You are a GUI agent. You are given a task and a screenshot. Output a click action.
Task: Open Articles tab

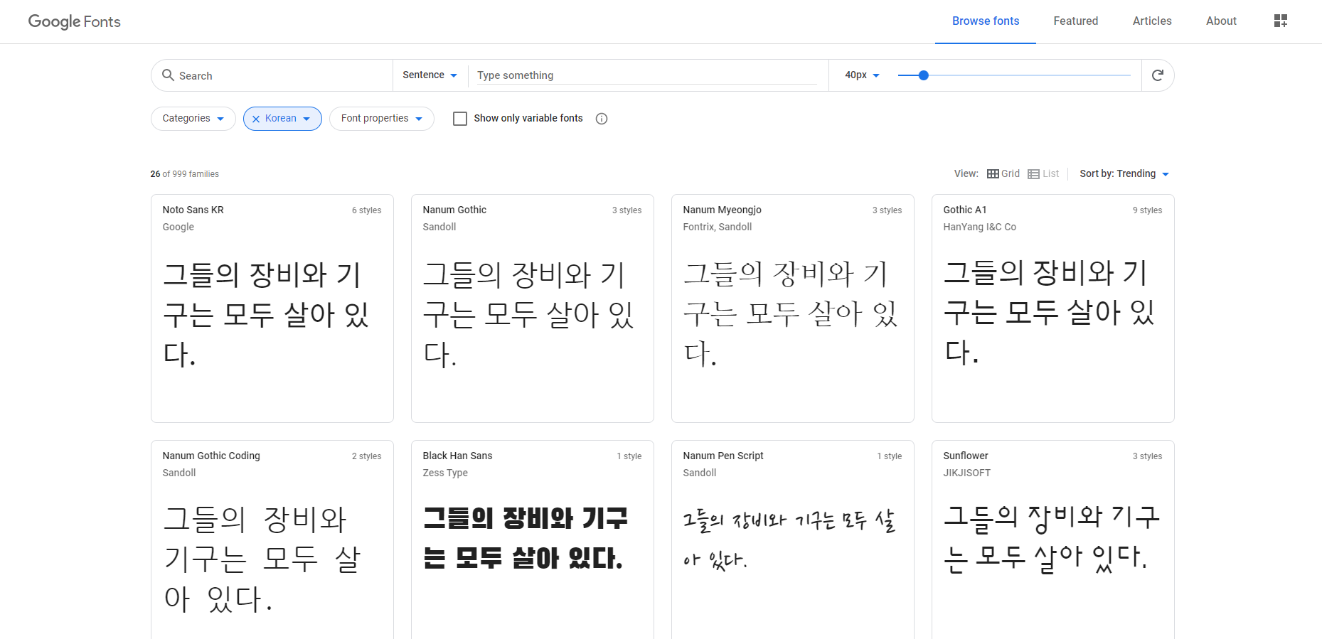click(1152, 21)
